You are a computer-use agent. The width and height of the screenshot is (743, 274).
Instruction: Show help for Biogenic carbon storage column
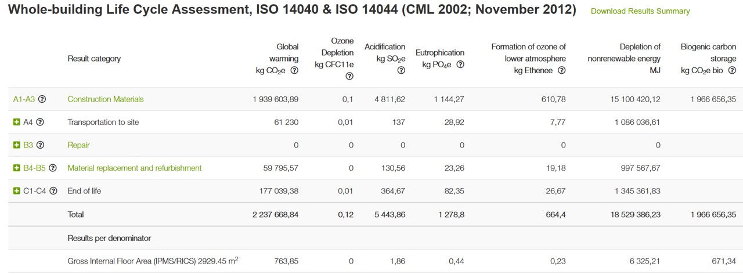click(732, 71)
